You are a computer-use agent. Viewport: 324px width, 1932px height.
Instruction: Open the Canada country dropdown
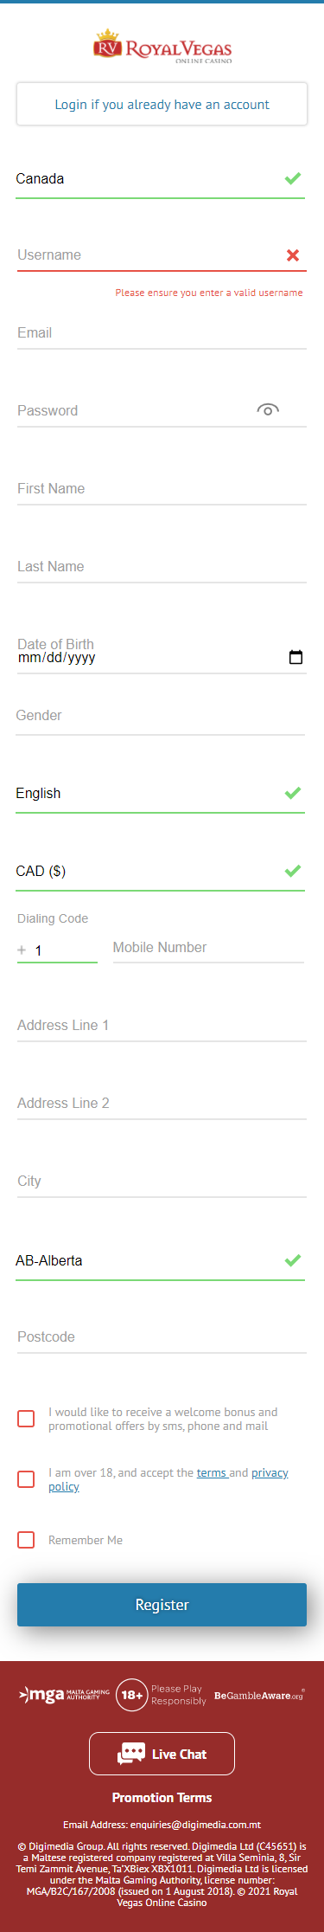coord(161,179)
